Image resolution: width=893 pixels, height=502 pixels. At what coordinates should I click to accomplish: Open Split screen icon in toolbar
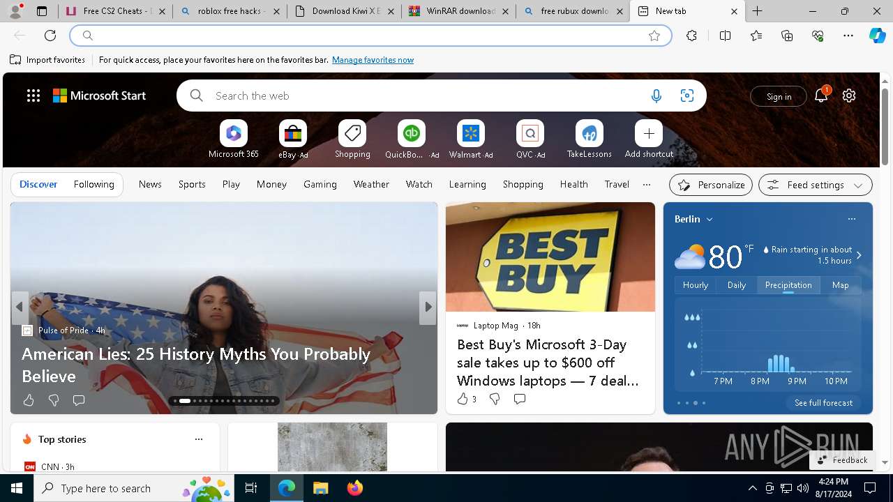click(725, 36)
